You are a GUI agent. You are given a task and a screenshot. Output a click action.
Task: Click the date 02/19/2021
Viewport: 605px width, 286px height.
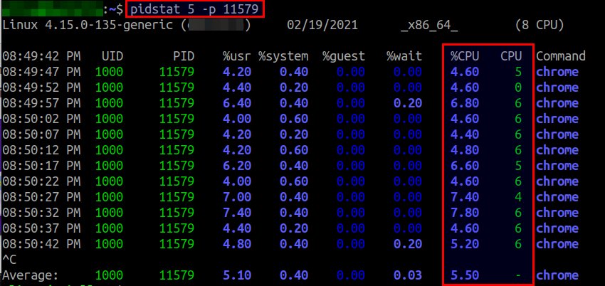tap(322, 25)
